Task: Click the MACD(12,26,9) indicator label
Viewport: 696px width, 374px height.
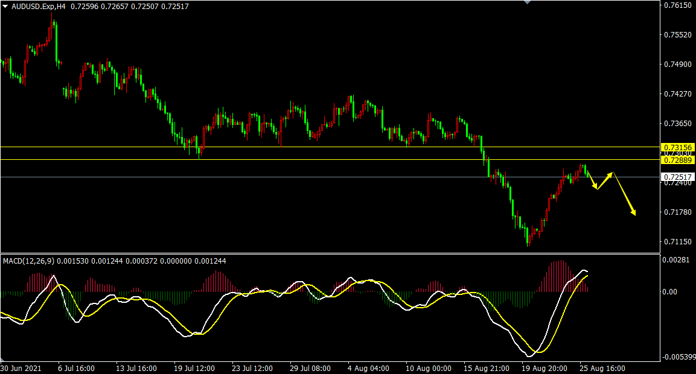Action: (29, 261)
